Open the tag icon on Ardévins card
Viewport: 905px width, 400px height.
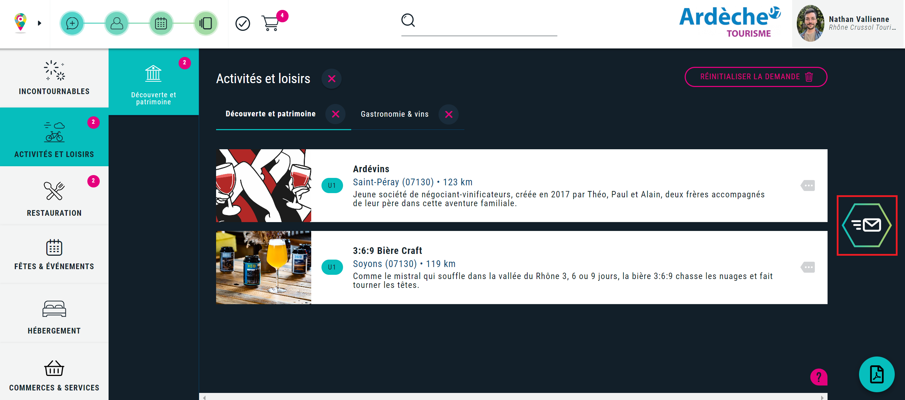click(808, 186)
